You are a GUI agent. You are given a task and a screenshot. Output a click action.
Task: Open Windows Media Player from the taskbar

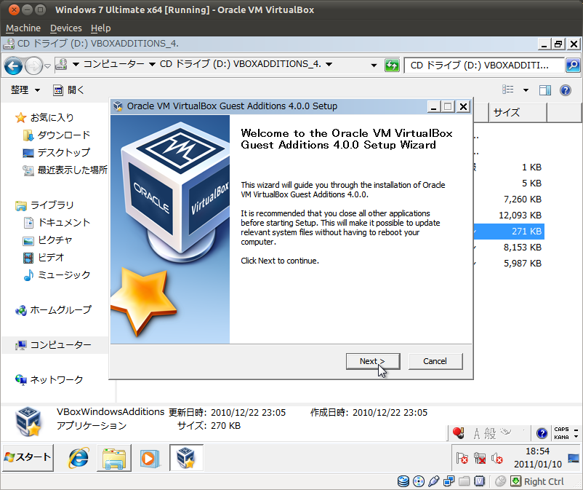coord(150,458)
